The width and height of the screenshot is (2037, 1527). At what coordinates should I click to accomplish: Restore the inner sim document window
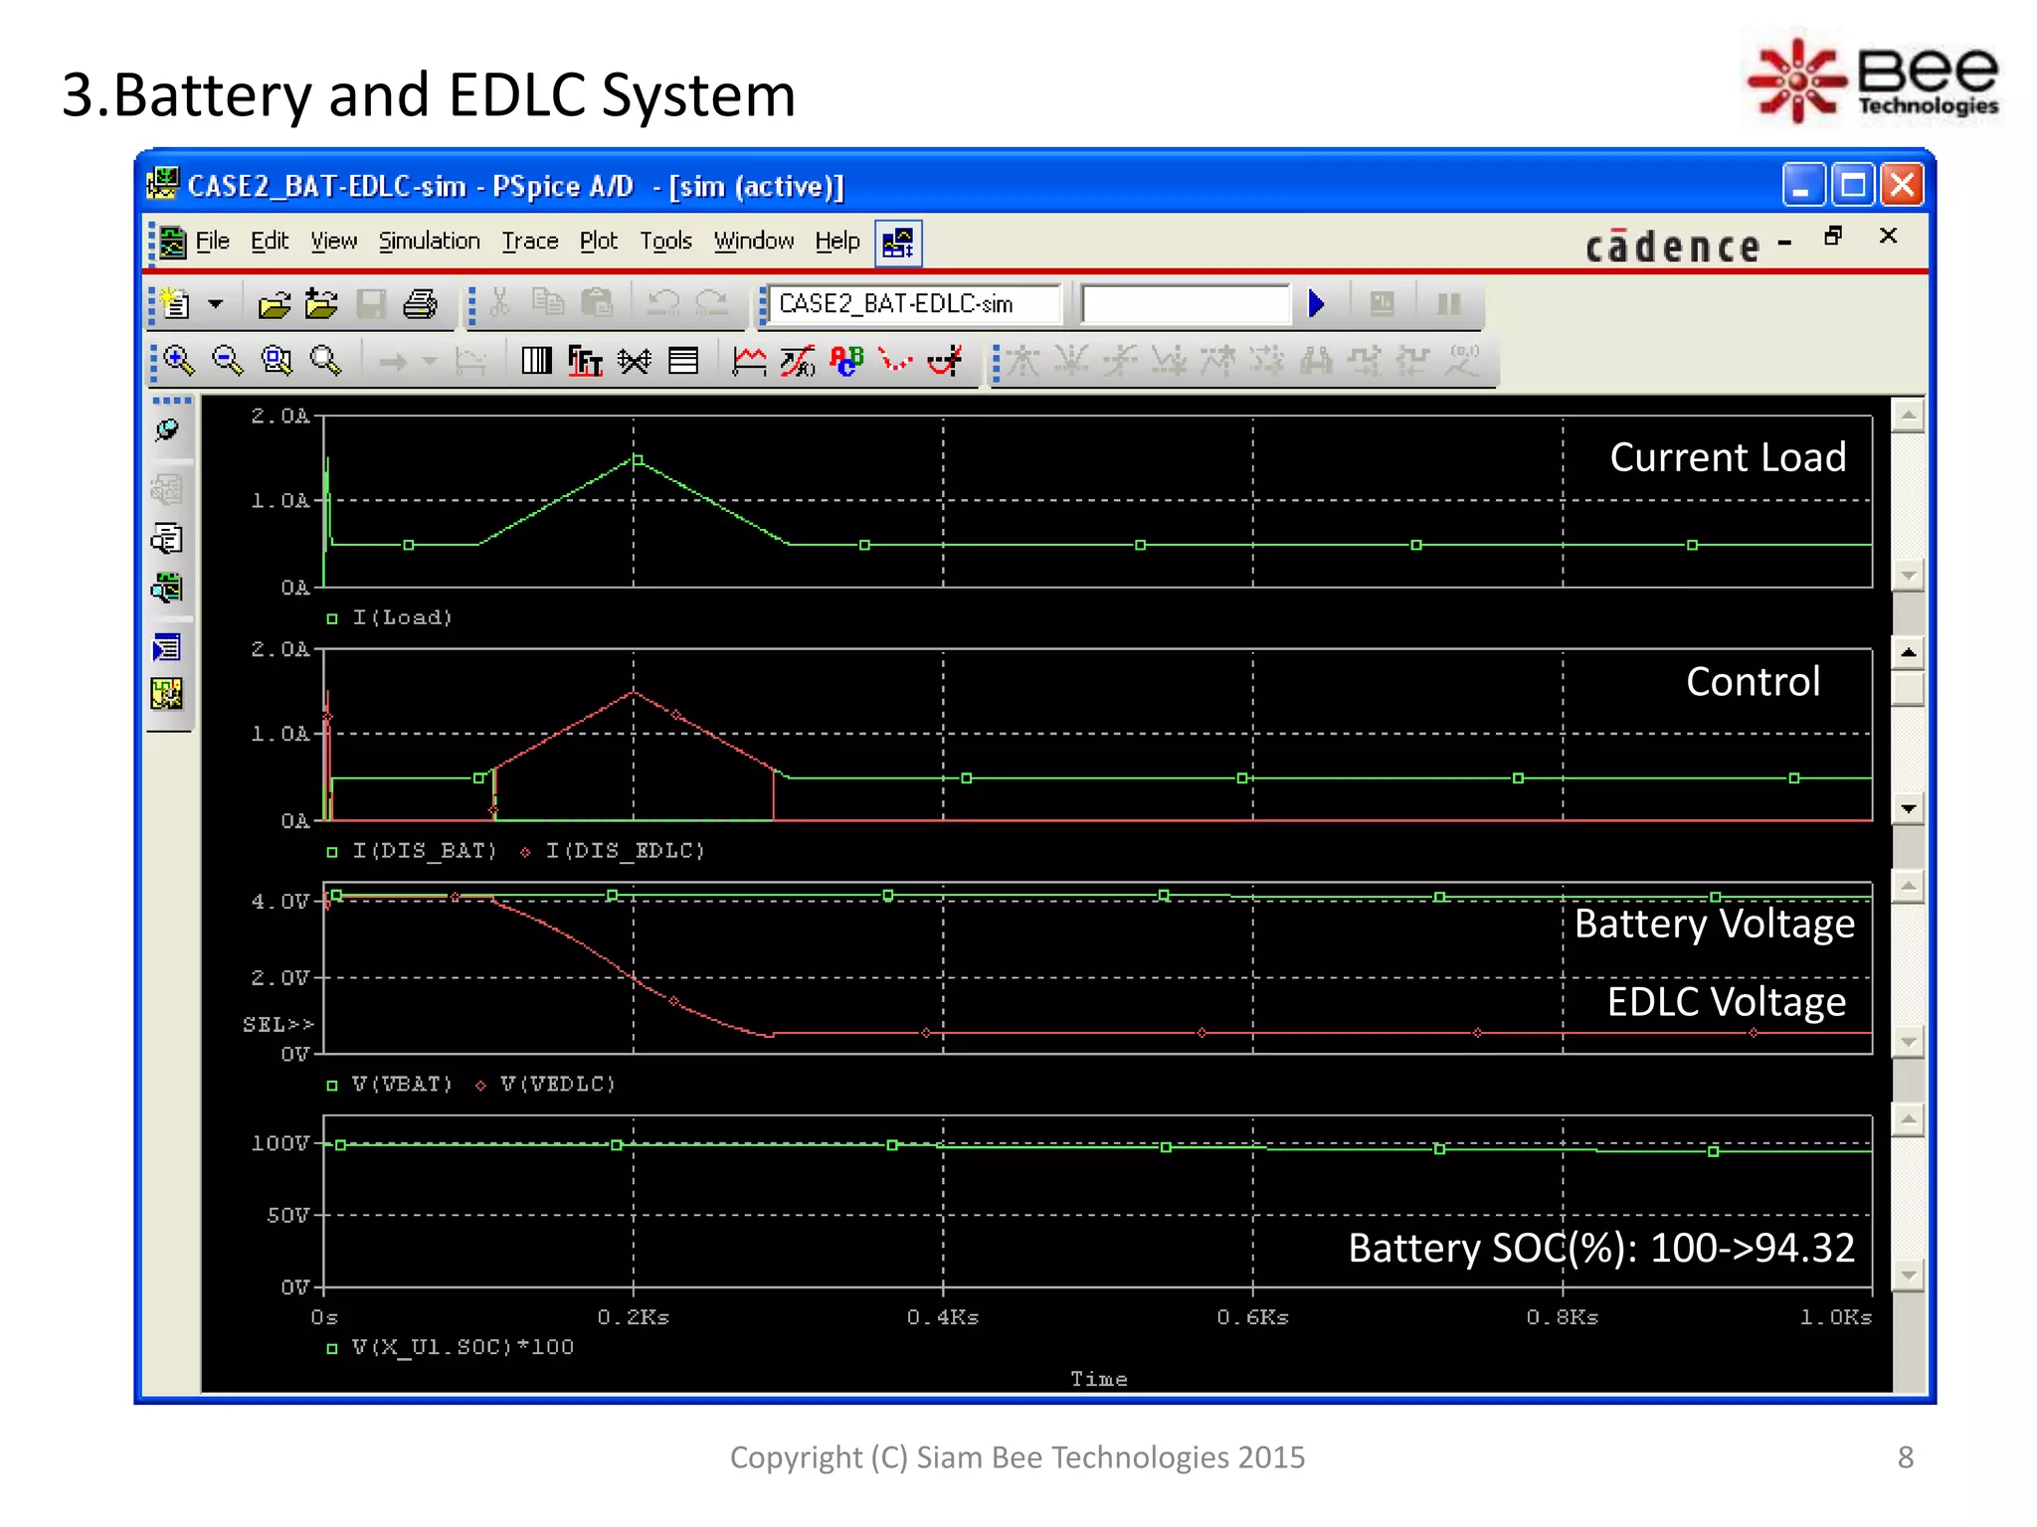[1833, 236]
